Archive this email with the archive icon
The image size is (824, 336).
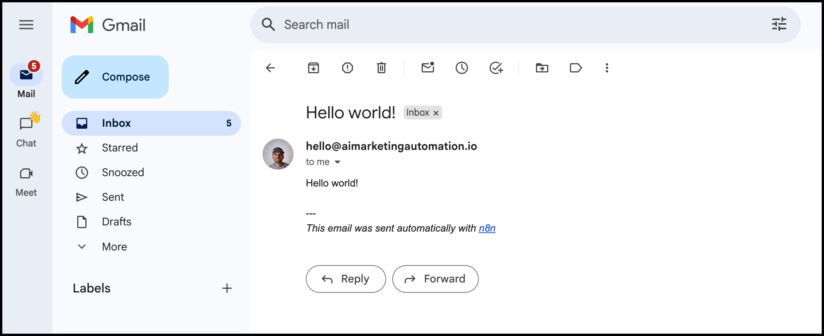pyautogui.click(x=313, y=68)
